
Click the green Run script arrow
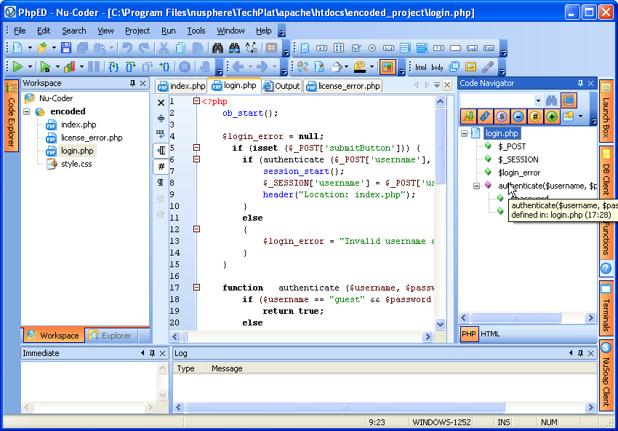pyautogui.click(x=17, y=67)
